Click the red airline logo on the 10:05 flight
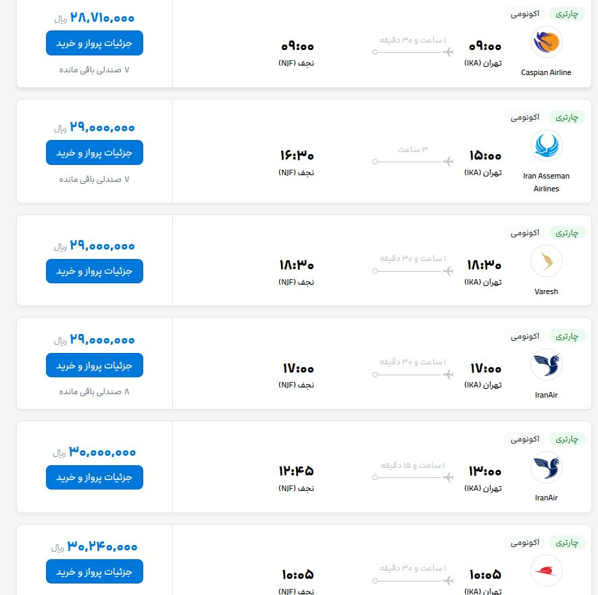 [546, 571]
